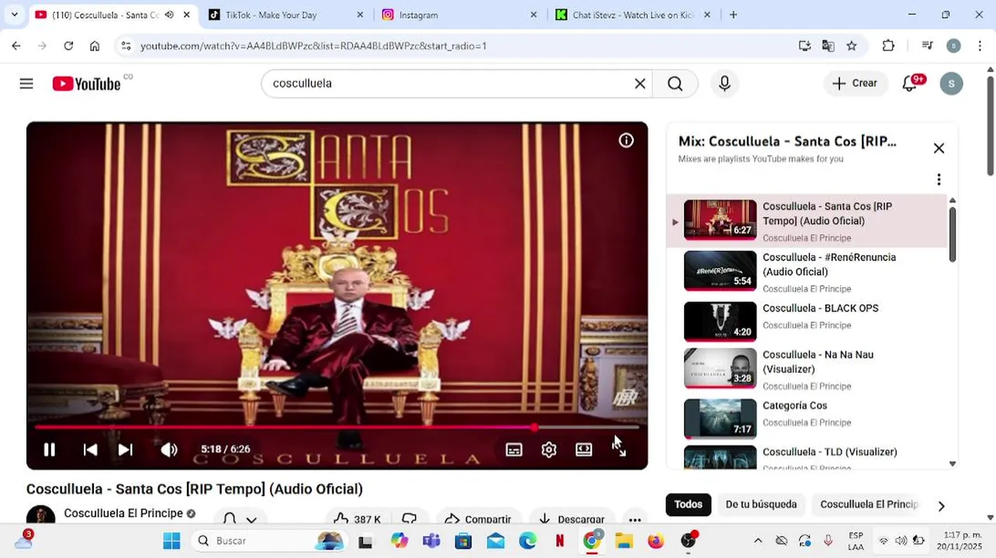Switch to the Chat iStevz Kick tab
The height and width of the screenshot is (558, 996).
633,15
